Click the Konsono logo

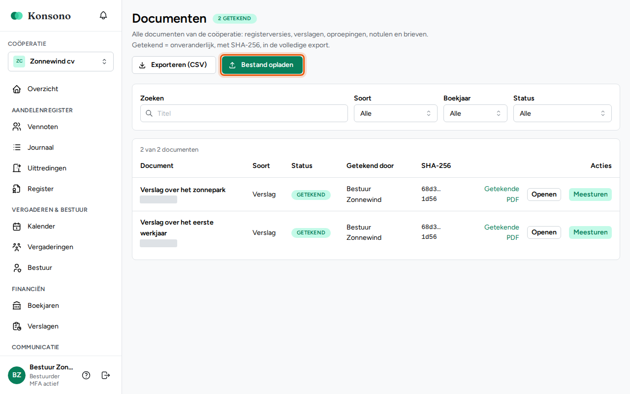tap(41, 16)
